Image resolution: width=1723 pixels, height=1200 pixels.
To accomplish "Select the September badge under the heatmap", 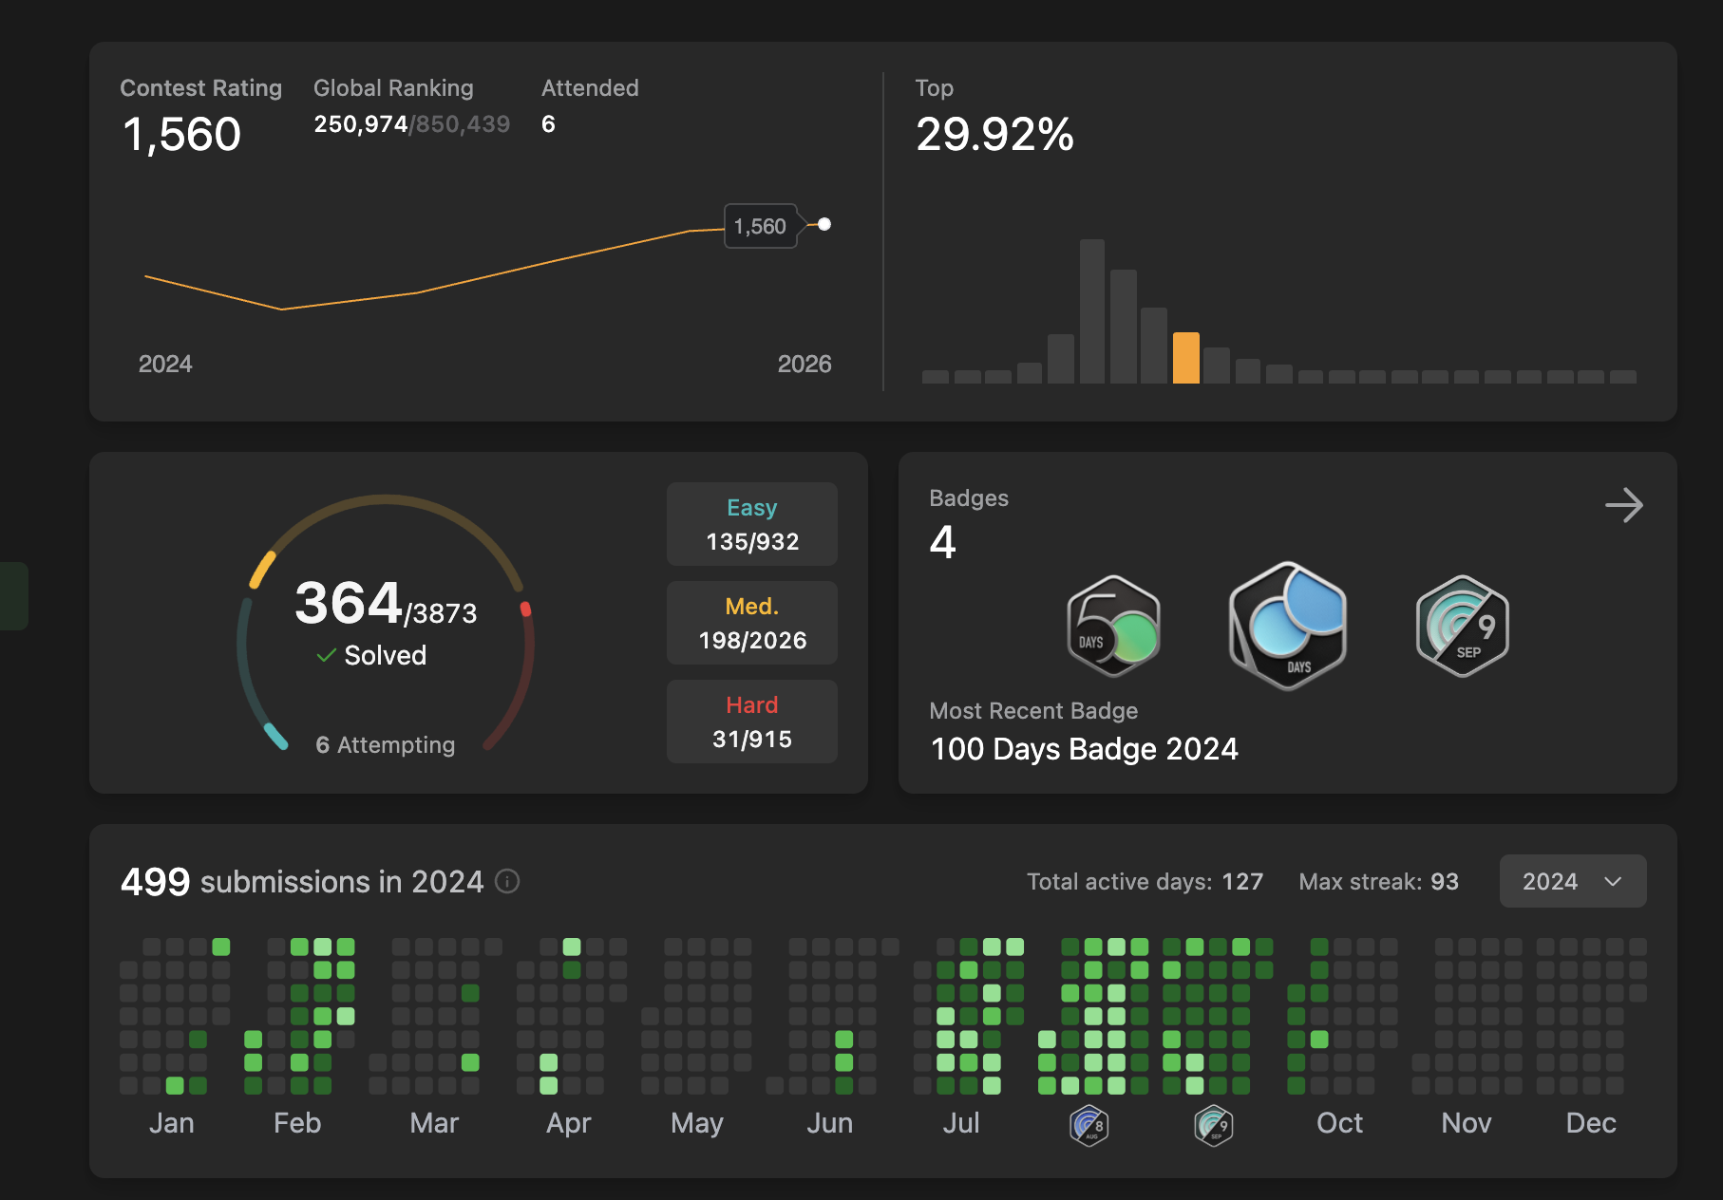I will click(x=1213, y=1125).
